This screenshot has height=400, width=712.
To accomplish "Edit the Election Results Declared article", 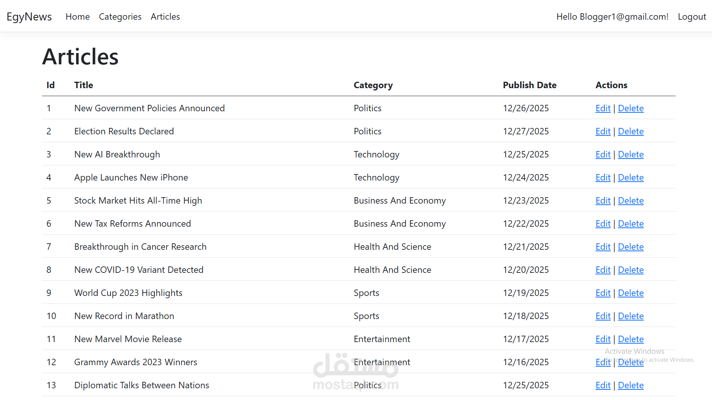I will [603, 131].
